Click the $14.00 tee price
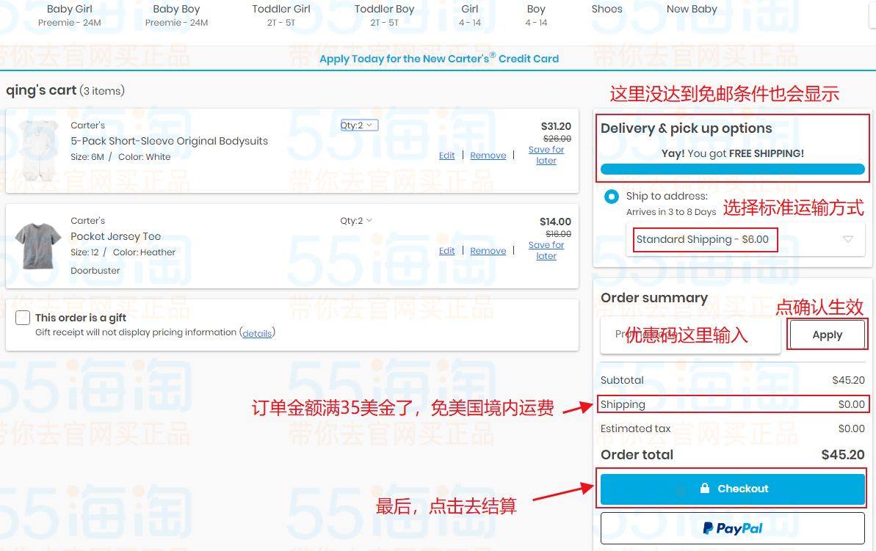 coord(555,222)
